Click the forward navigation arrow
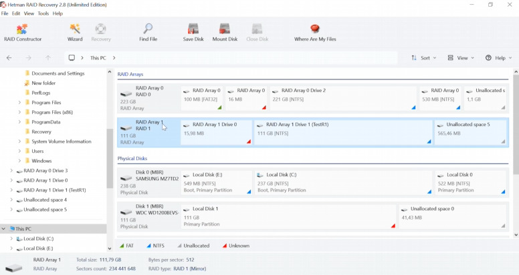This screenshot has width=519, height=275. [29, 58]
